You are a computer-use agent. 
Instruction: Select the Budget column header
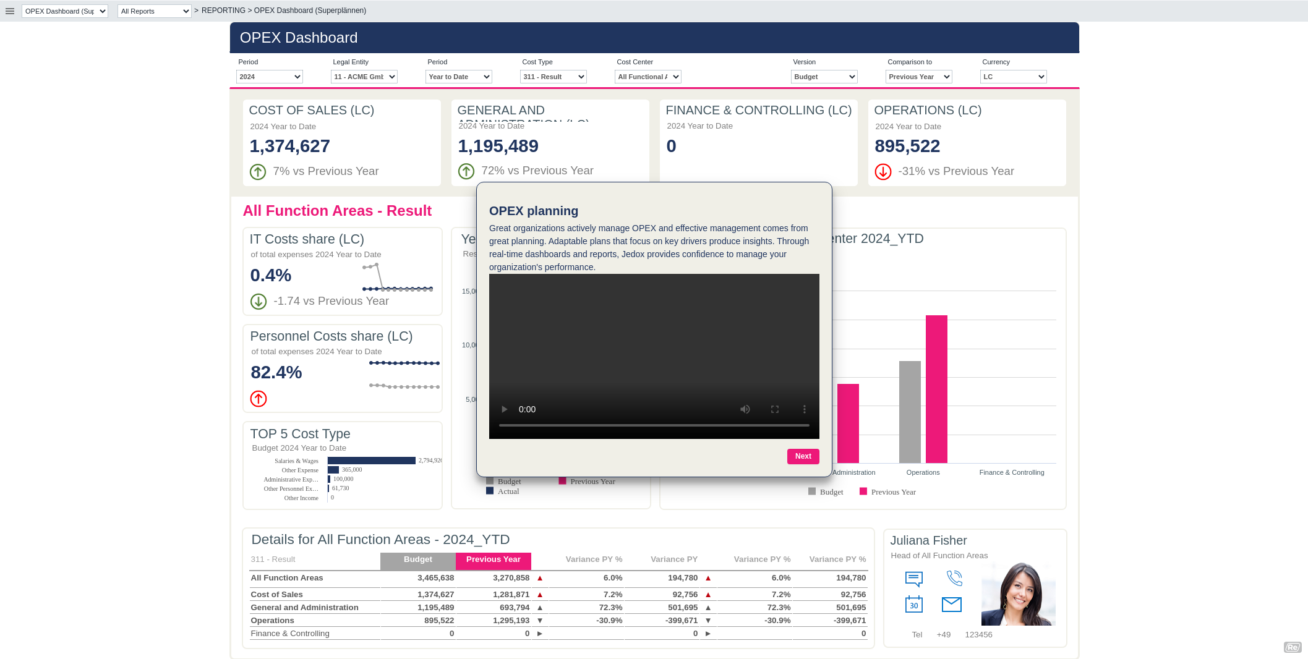[417, 559]
